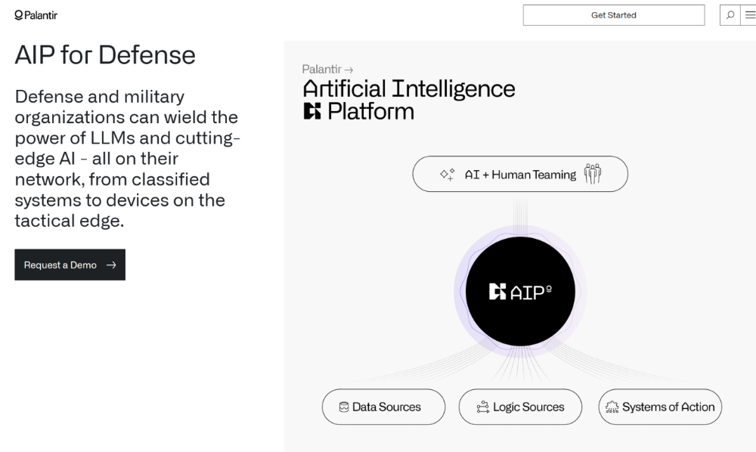The width and height of the screenshot is (756, 452).
Task: Click the sparkle icon beside AI + Human Teaming
Action: 447,175
